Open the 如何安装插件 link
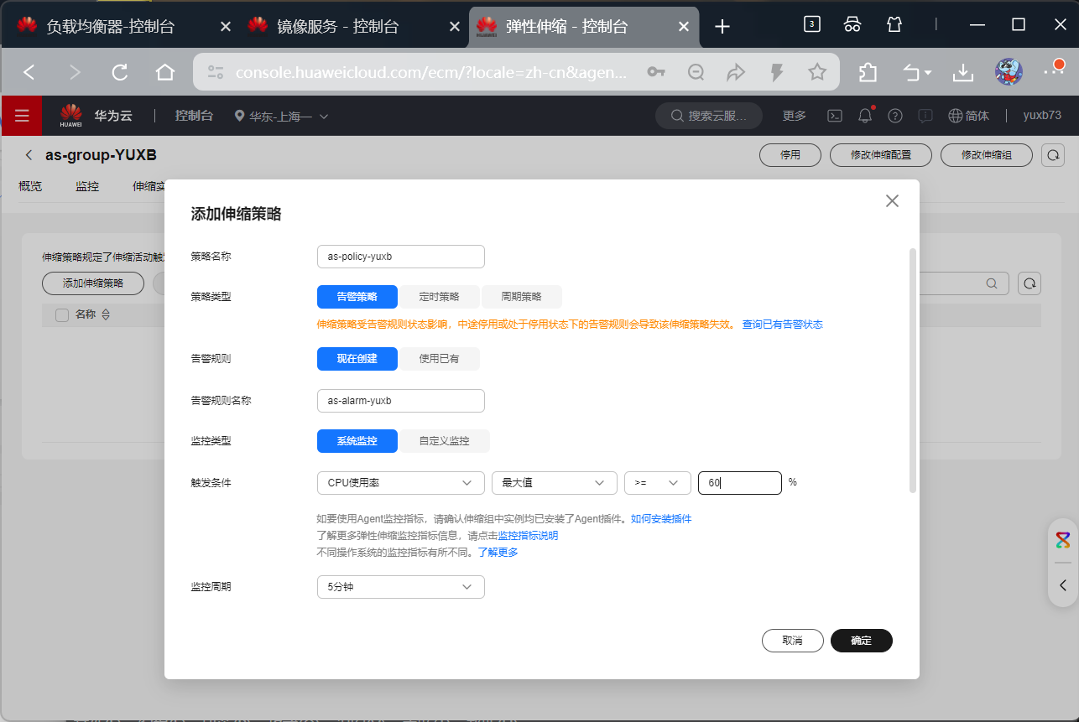The height and width of the screenshot is (722, 1079). point(661,519)
